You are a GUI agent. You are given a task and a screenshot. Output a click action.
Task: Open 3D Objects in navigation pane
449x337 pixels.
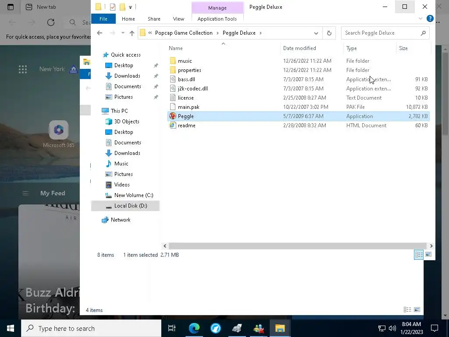point(127,122)
